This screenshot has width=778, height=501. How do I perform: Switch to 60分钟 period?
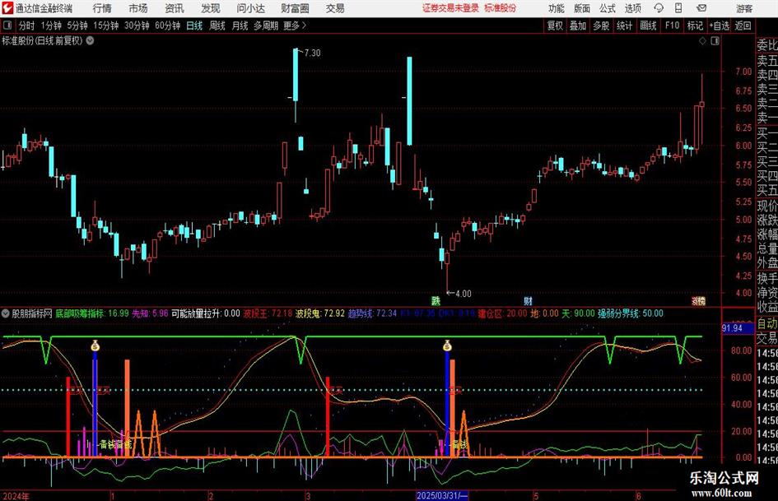pos(167,26)
